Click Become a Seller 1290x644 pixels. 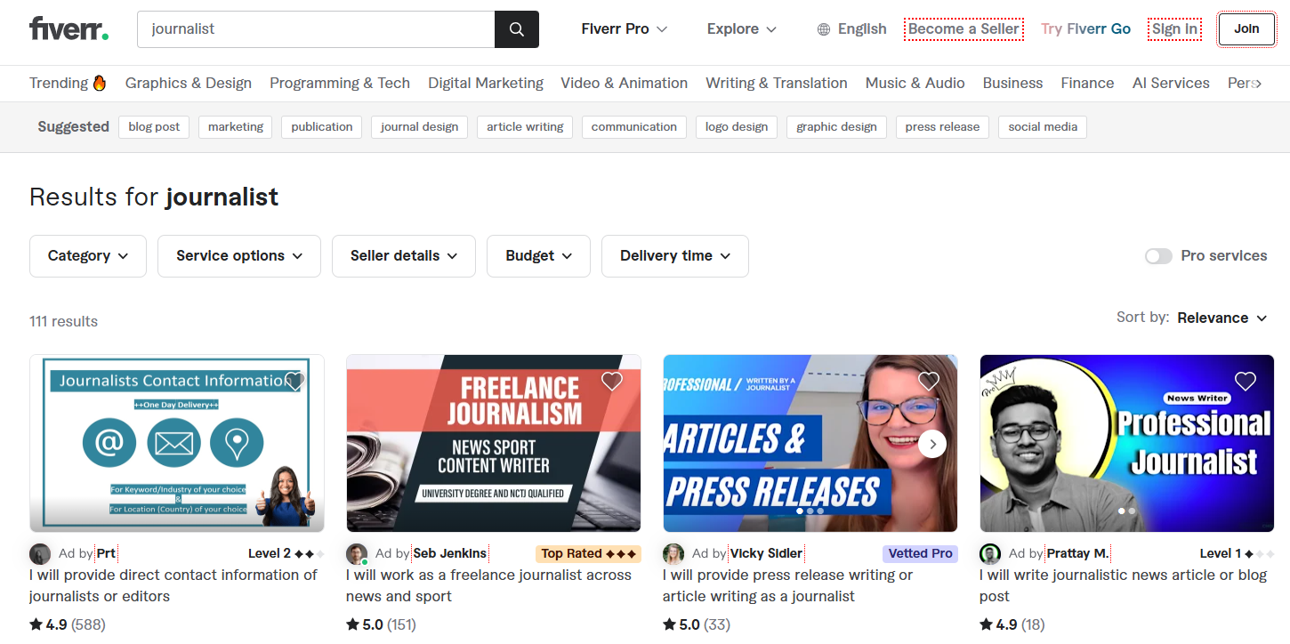pos(963,28)
